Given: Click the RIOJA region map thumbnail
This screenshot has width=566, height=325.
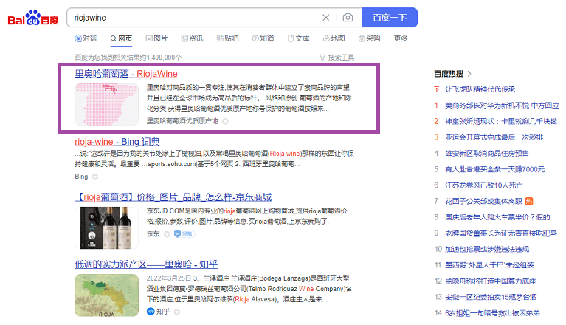Looking at the screenshot, I should (106, 295).
